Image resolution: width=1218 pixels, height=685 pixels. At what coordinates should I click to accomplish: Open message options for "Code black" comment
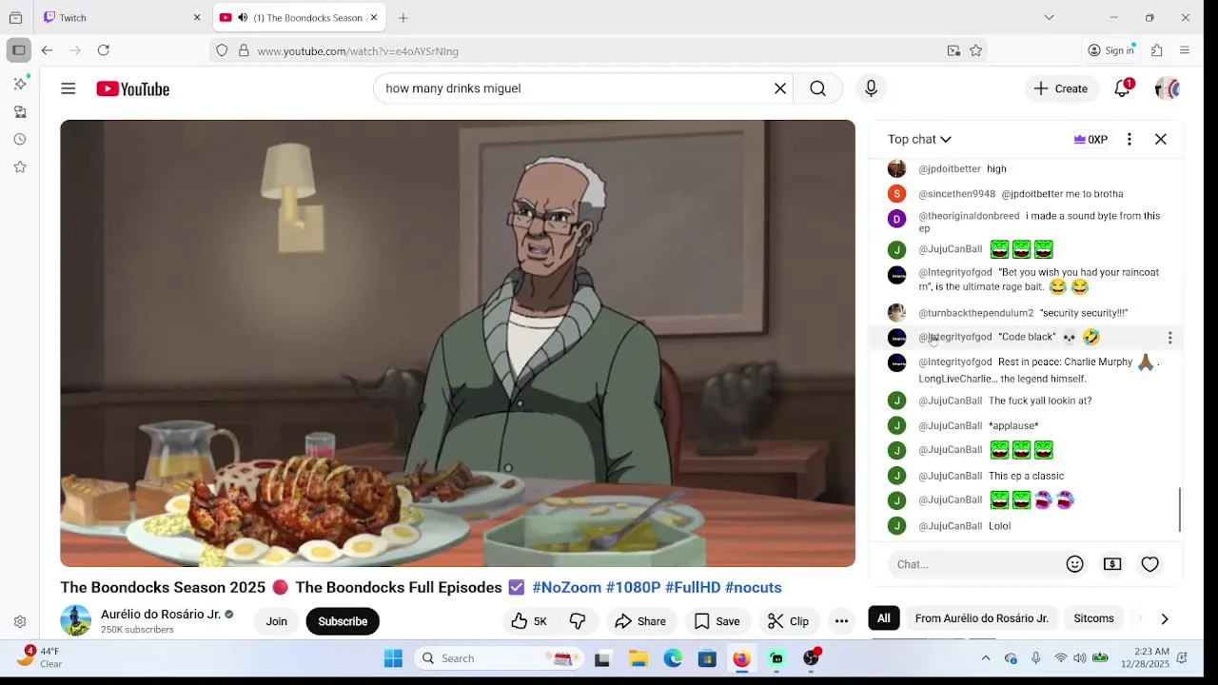[1169, 338]
